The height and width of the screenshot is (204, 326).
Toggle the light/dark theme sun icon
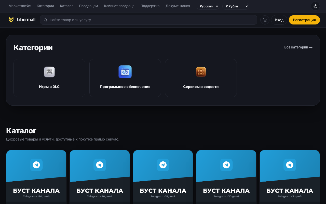click(x=315, y=6)
